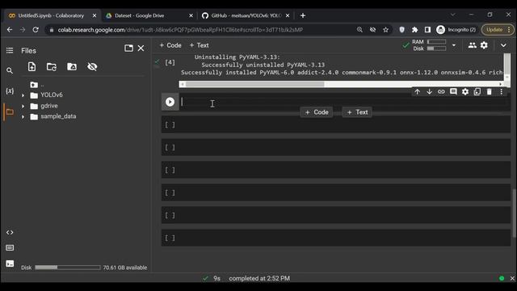Switch to GitHub meituan/YOLOv6 tab
517x291 pixels.
[x=246, y=15]
